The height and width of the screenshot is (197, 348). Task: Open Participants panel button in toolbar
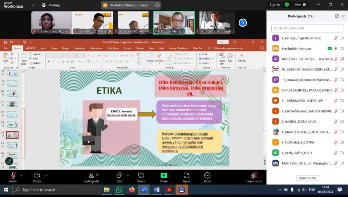[x=91, y=177]
